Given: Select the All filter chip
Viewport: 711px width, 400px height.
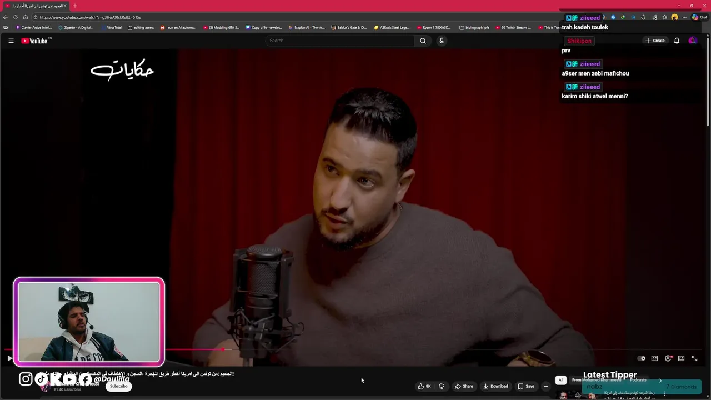Looking at the screenshot, I should (561, 380).
